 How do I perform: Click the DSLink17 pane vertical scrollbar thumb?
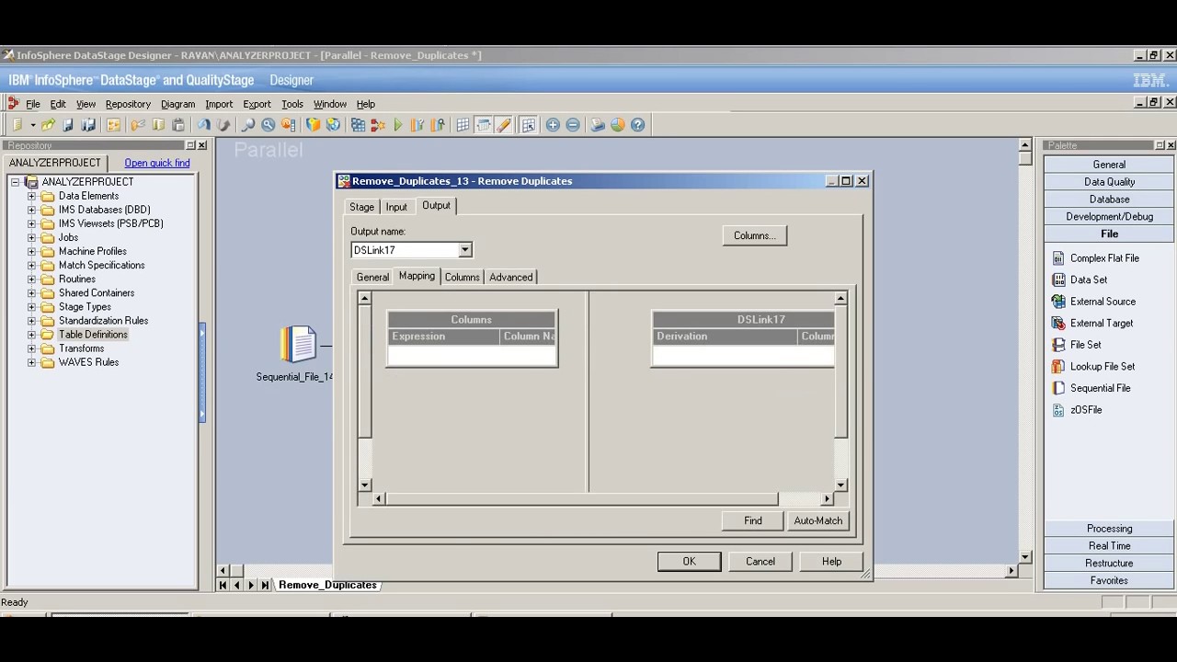840,372
